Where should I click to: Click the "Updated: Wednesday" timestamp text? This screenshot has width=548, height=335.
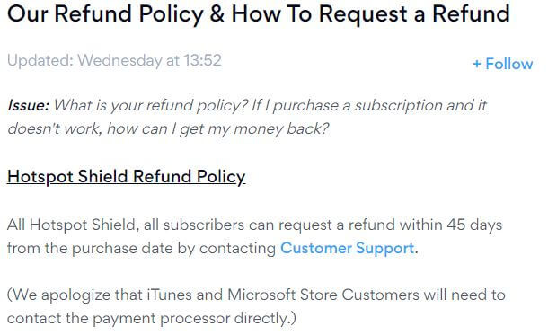84,60
